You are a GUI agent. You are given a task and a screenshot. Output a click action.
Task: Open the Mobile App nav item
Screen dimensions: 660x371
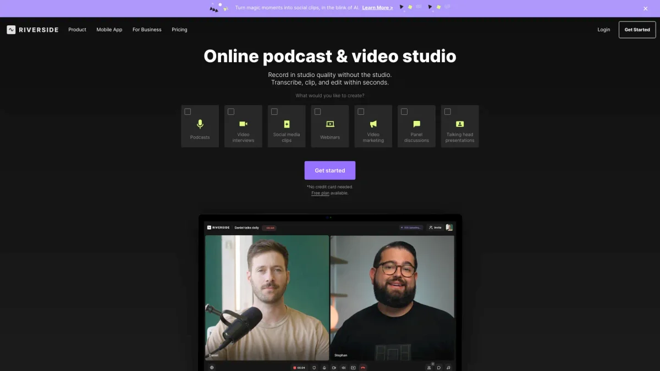pos(109,30)
